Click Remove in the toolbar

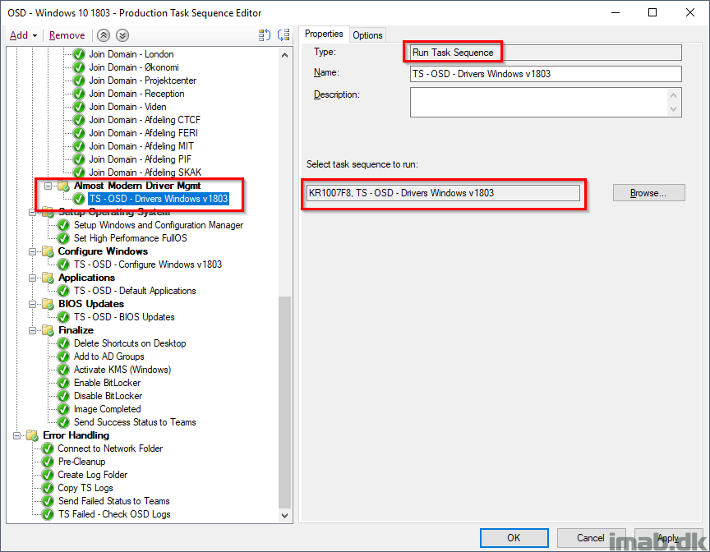click(67, 35)
